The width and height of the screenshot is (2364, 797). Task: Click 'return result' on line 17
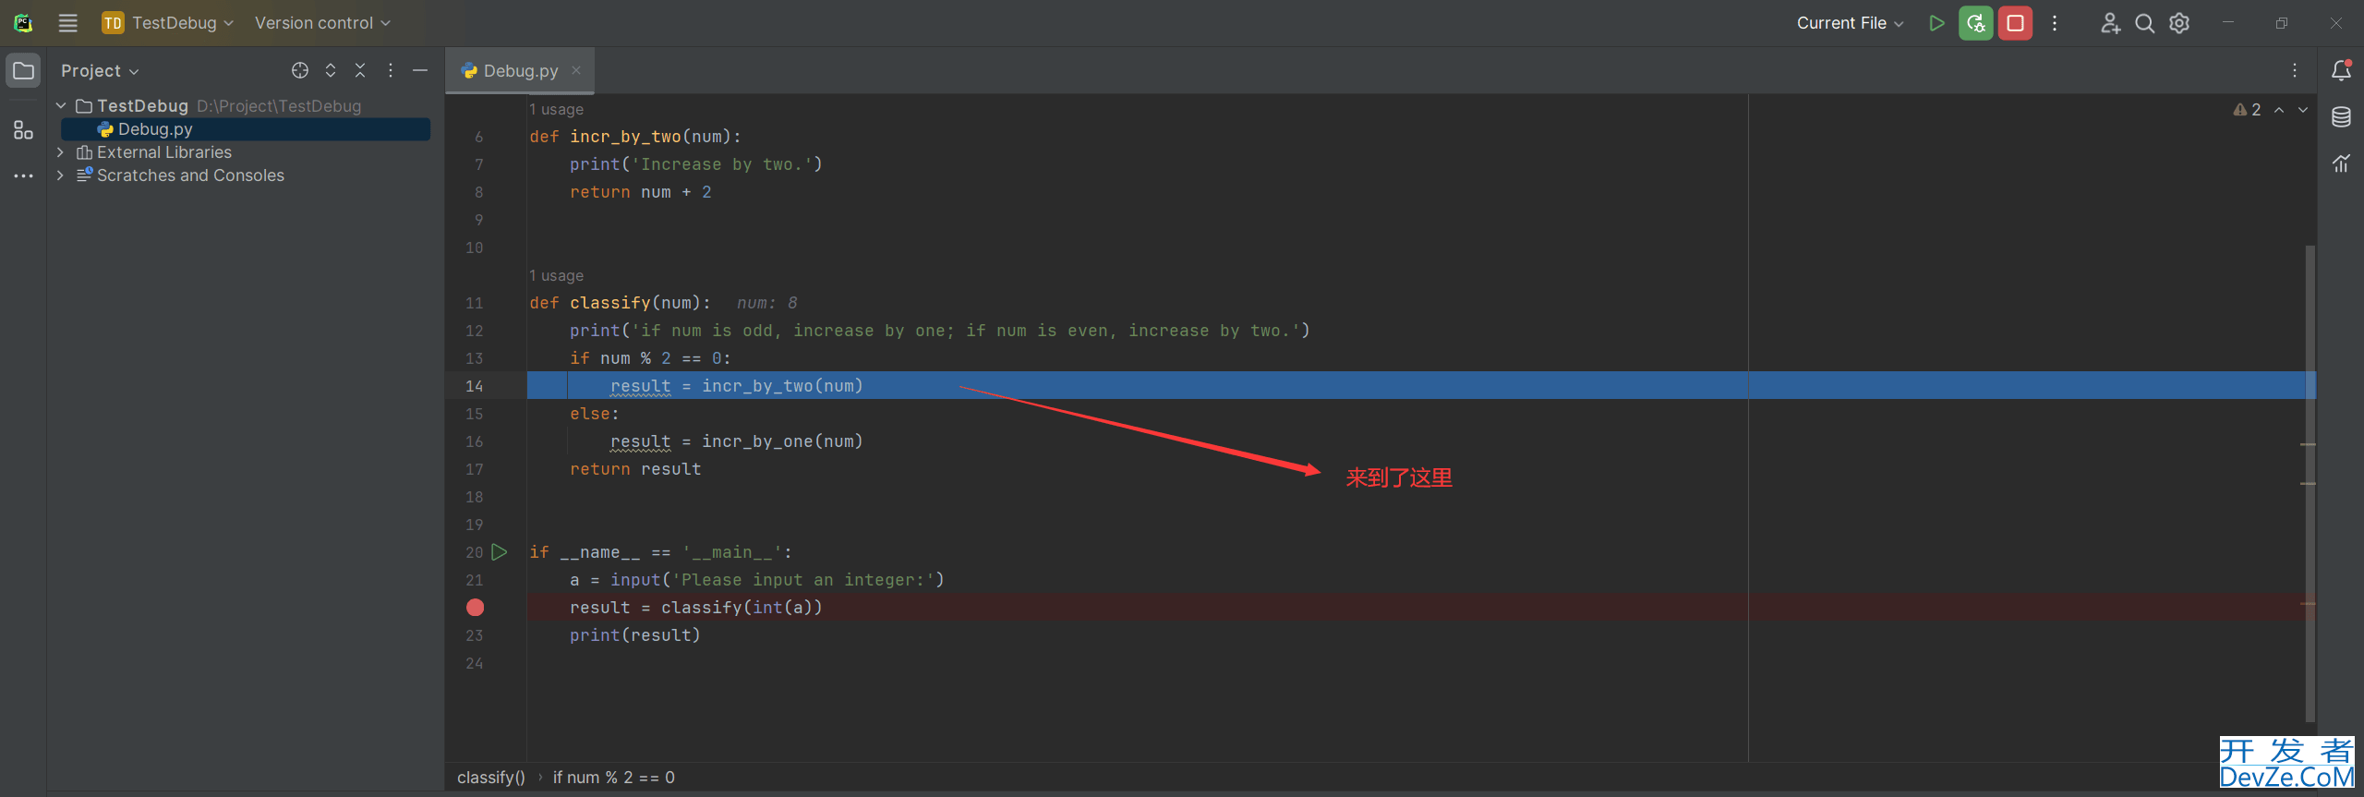(635, 469)
